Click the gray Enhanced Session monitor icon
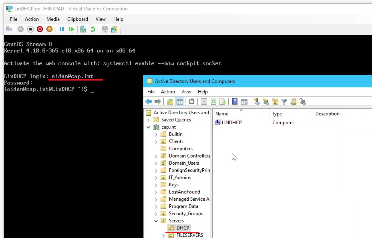 (105, 29)
